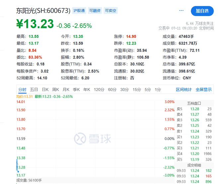Click the trade row with volume 182
This screenshot has height=184, width=219.
(x=194, y=171)
